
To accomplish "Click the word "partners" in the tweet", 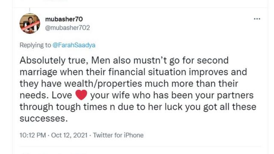I will click(x=235, y=95).
